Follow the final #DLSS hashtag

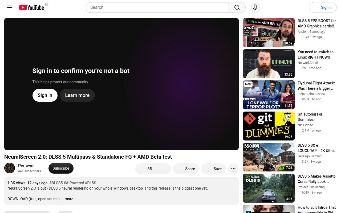click(91, 183)
